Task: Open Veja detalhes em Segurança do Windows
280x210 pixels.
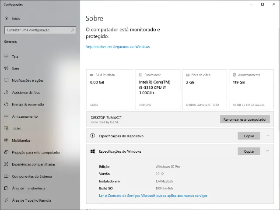Action: click(x=118, y=47)
